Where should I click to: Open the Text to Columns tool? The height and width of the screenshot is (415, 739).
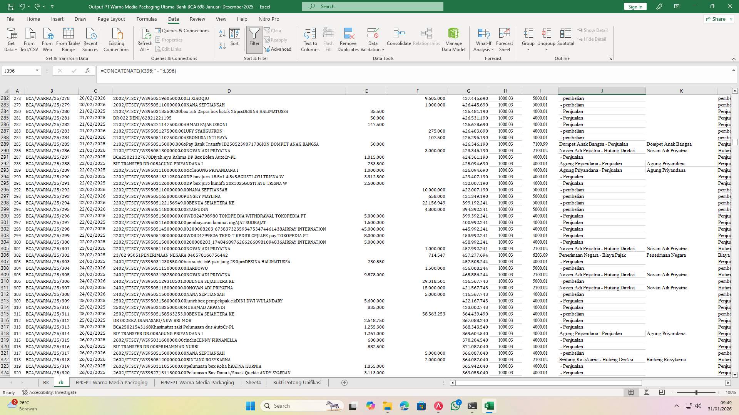pyautogui.click(x=310, y=38)
